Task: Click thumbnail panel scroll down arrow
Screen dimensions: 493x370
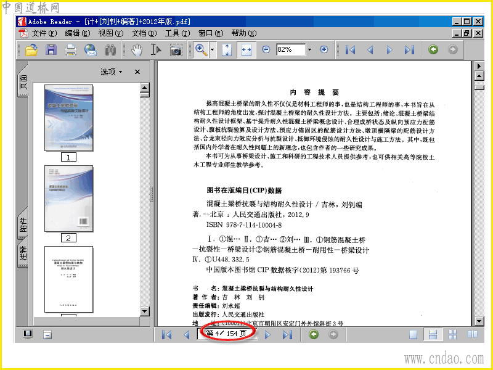Action: click(x=145, y=311)
